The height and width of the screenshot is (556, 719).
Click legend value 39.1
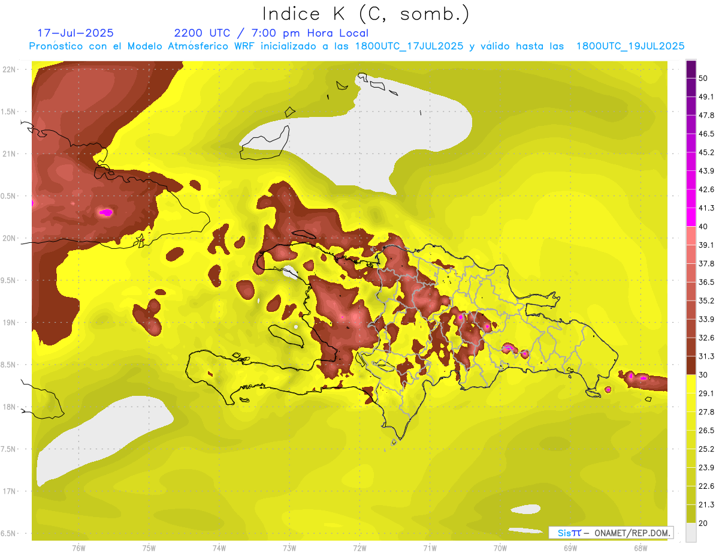(706, 245)
